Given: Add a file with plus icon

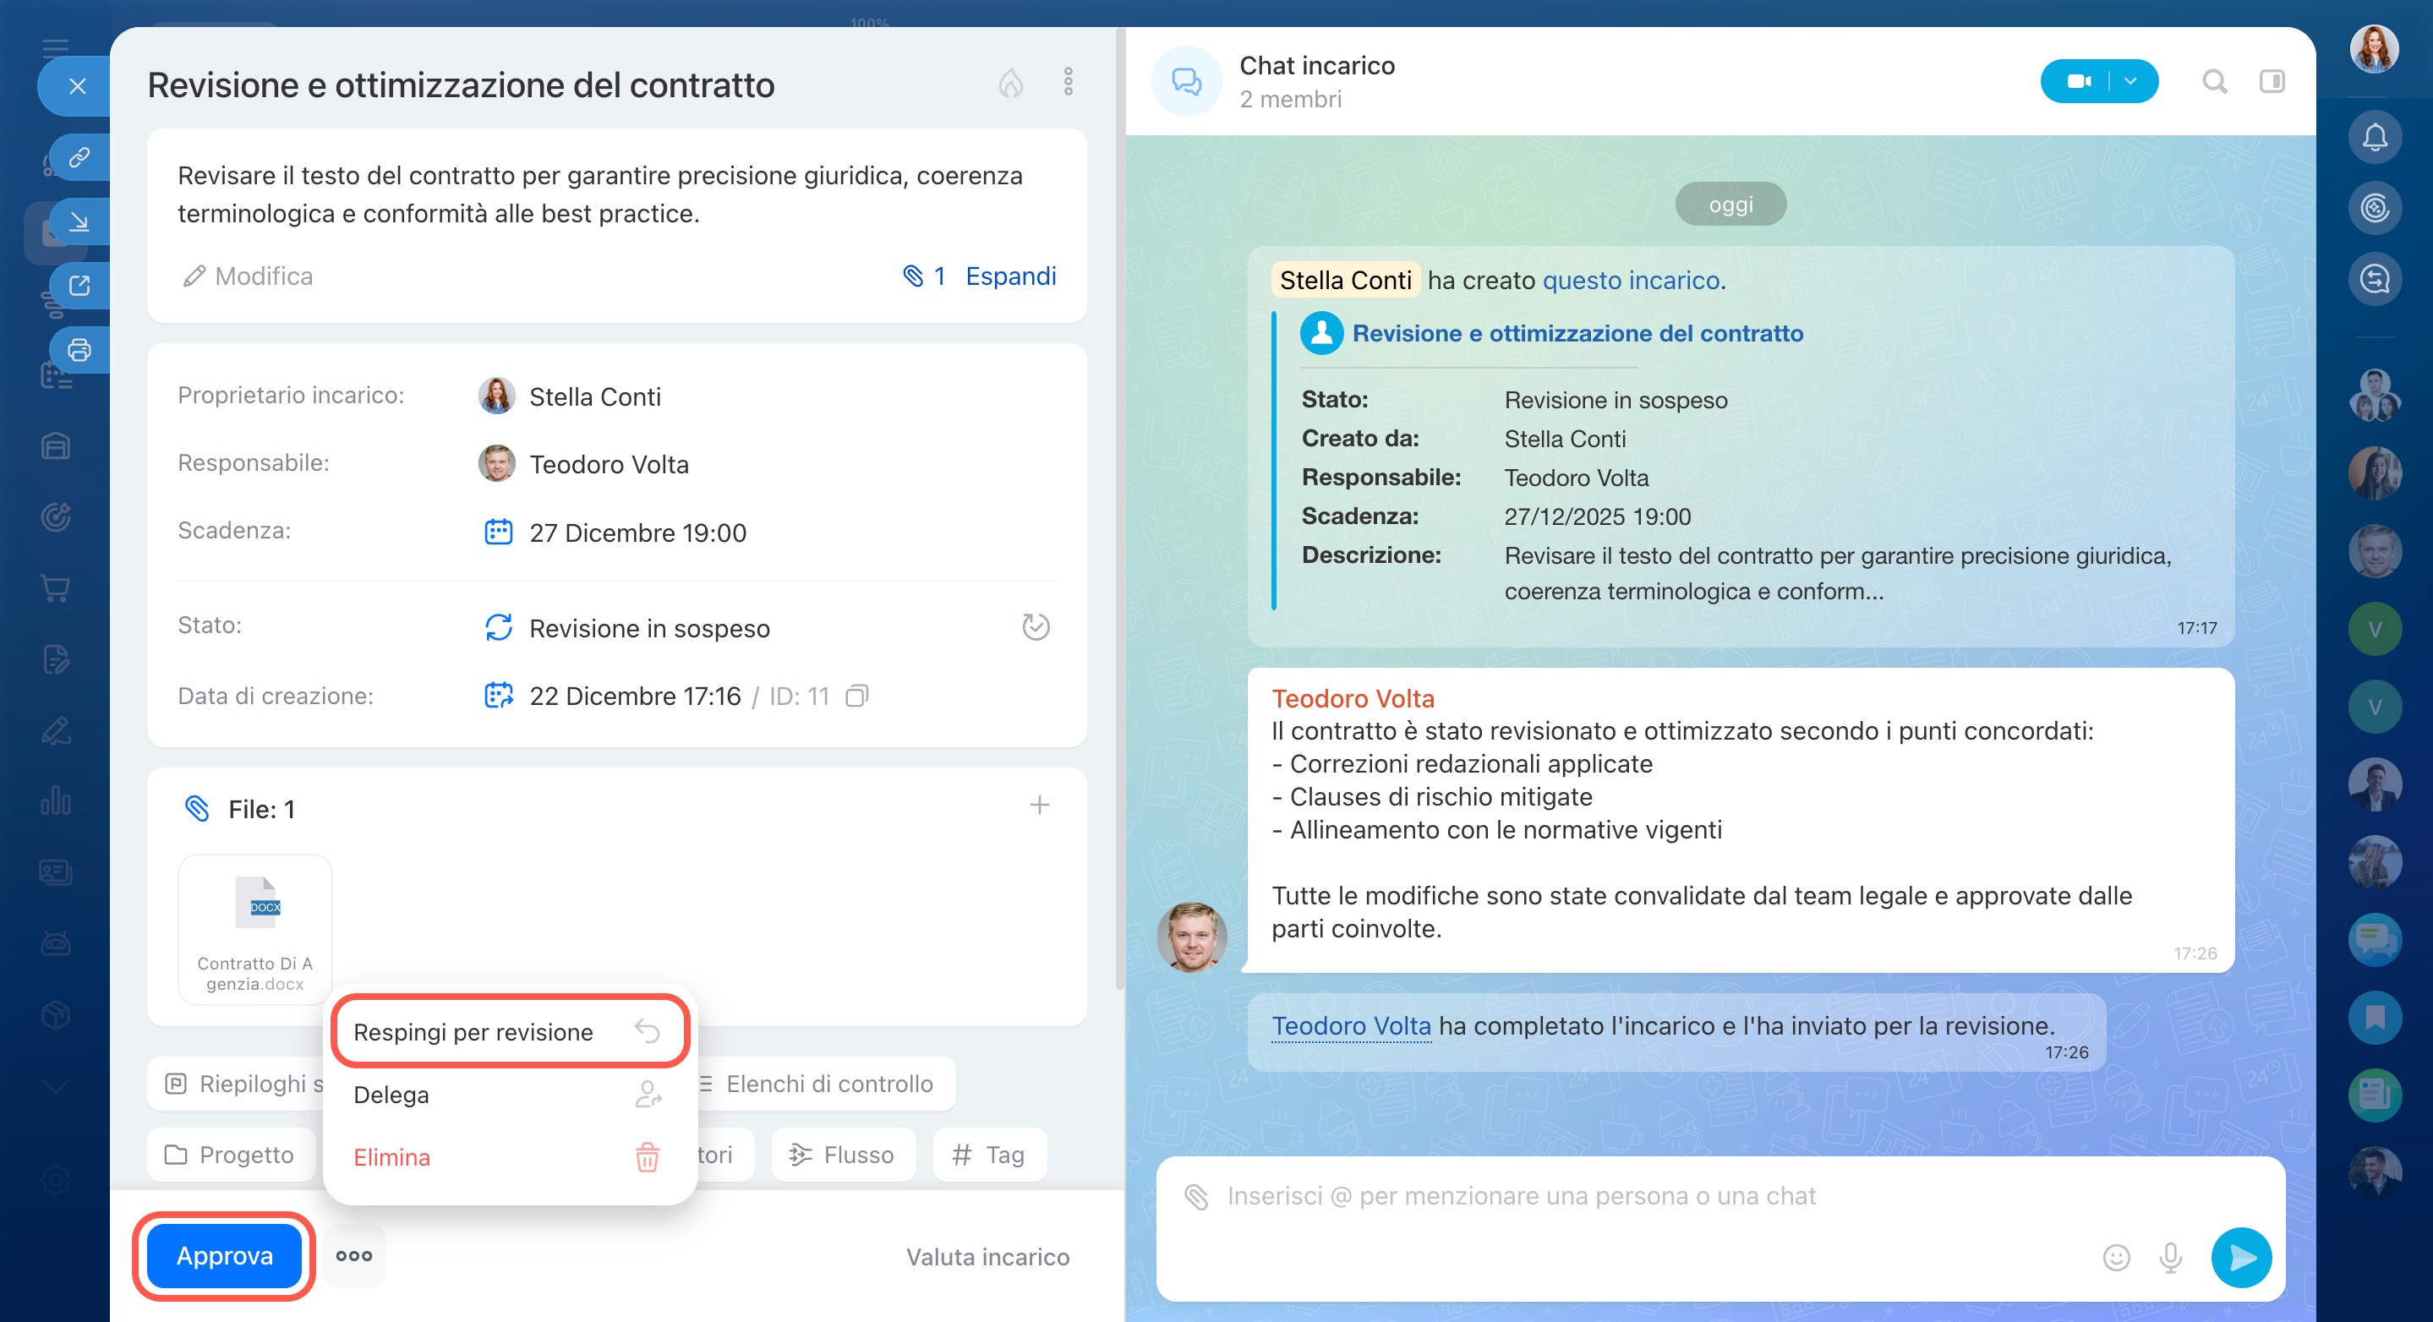Looking at the screenshot, I should click(1039, 806).
